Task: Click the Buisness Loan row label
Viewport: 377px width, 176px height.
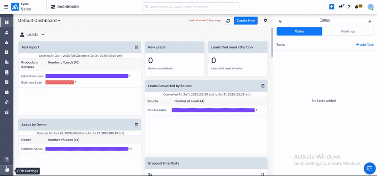Action: coord(32,83)
